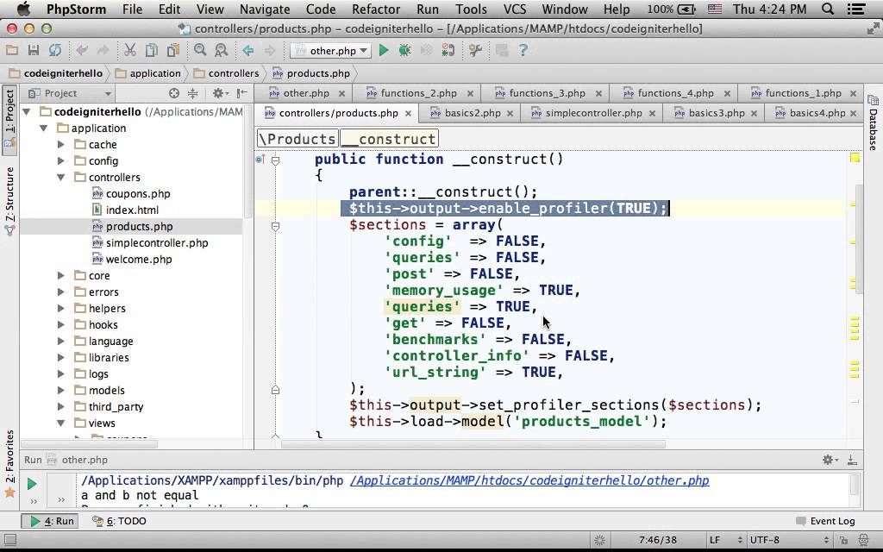Click the \Products breadcrumb in editor
Viewport: 883px width, 552px height.
[x=297, y=139]
